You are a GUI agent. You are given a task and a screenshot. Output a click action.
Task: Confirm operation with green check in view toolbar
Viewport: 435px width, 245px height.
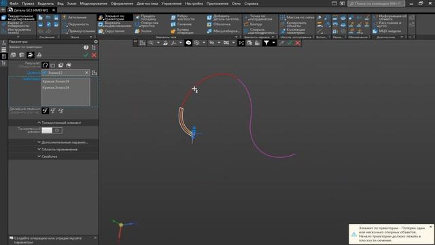290,43
